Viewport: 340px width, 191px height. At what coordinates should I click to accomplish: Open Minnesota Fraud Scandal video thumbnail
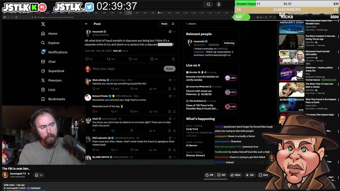click(x=292, y=57)
